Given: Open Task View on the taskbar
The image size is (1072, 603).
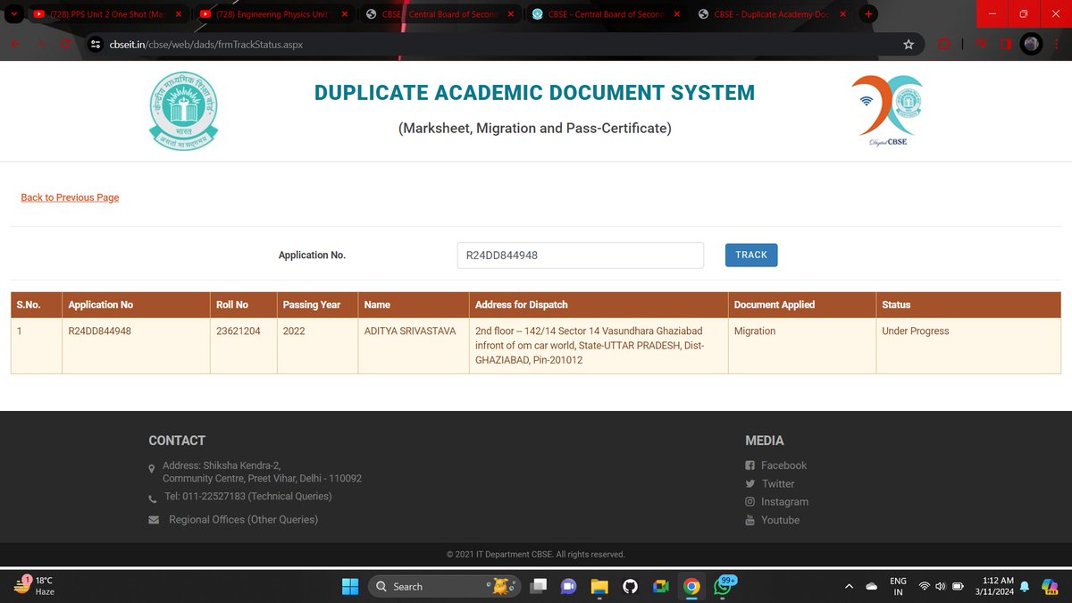Looking at the screenshot, I should pos(539,586).
